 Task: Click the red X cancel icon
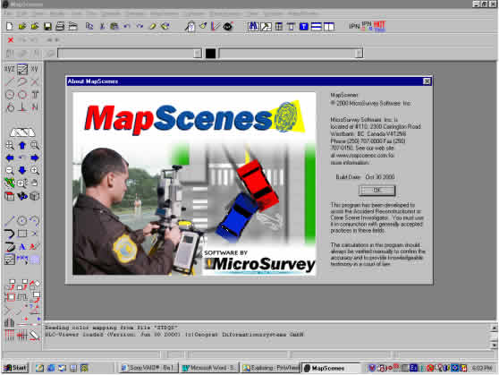(11, 39)
